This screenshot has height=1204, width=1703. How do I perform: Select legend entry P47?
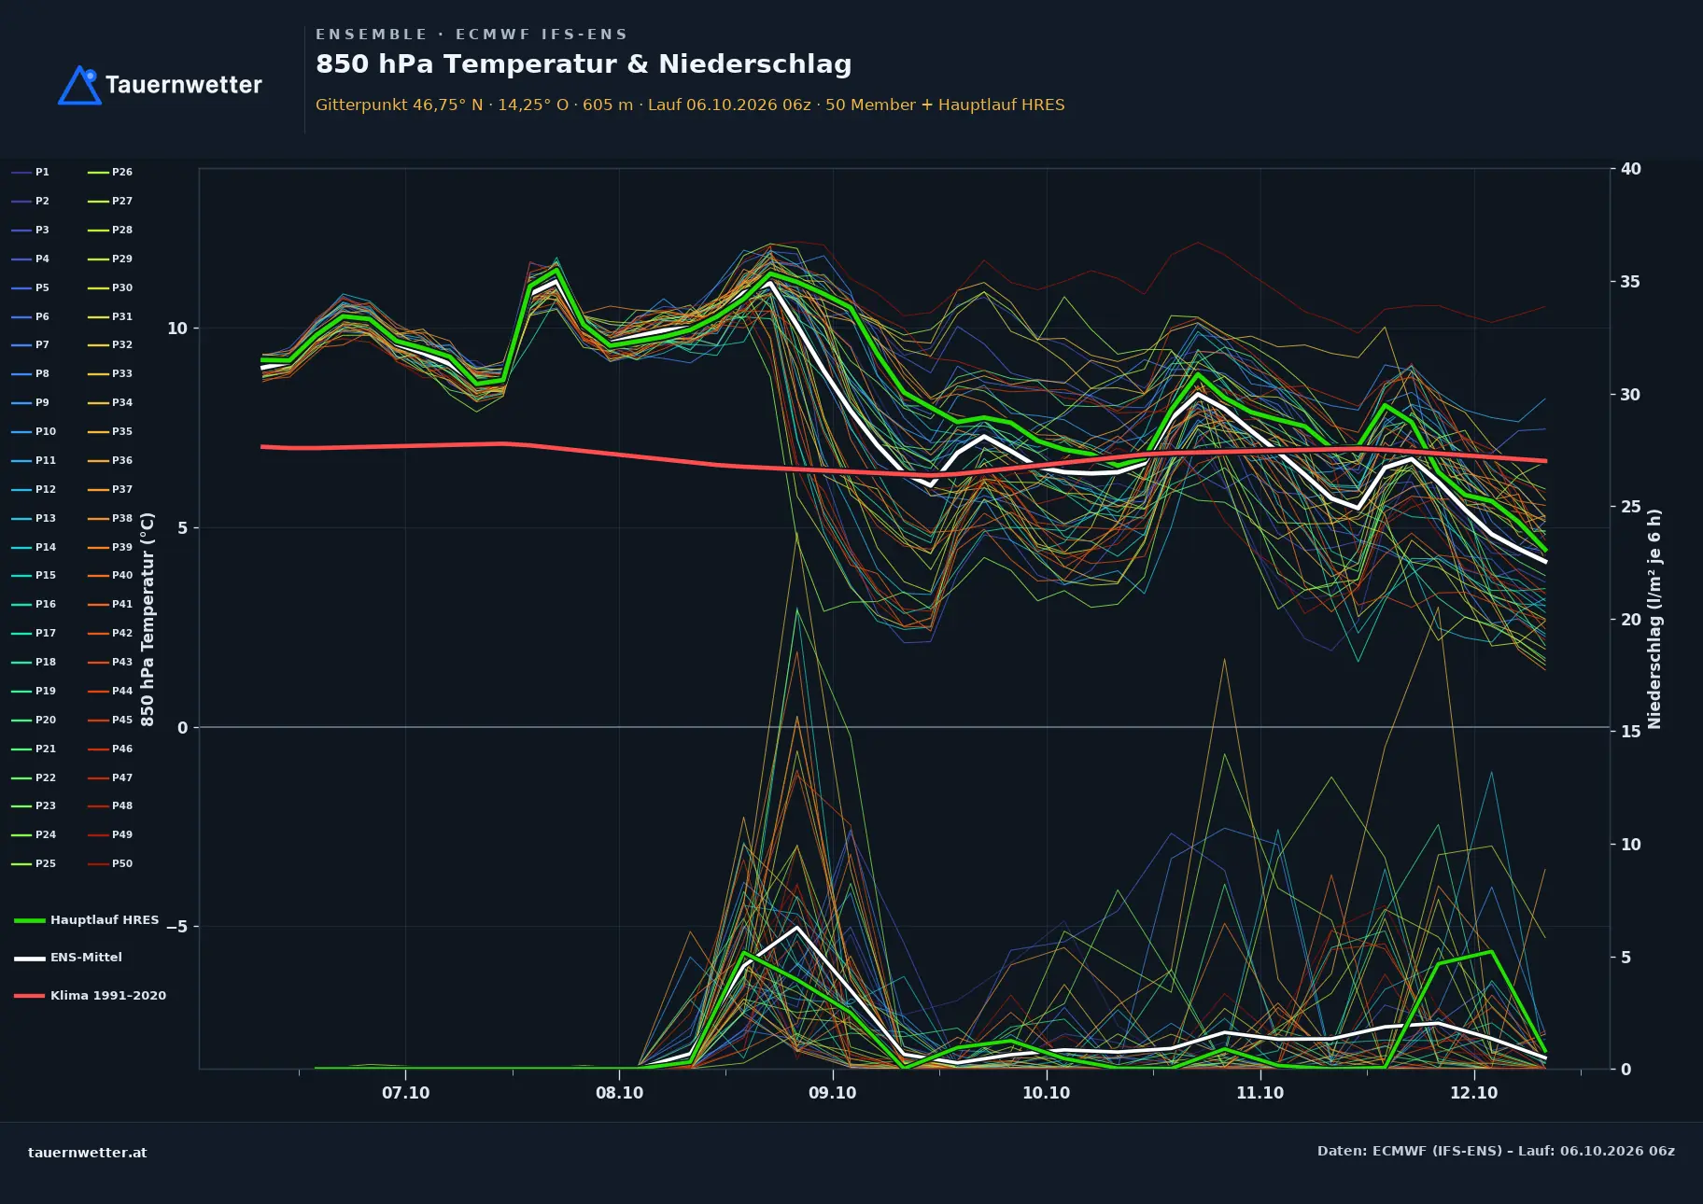110,778
